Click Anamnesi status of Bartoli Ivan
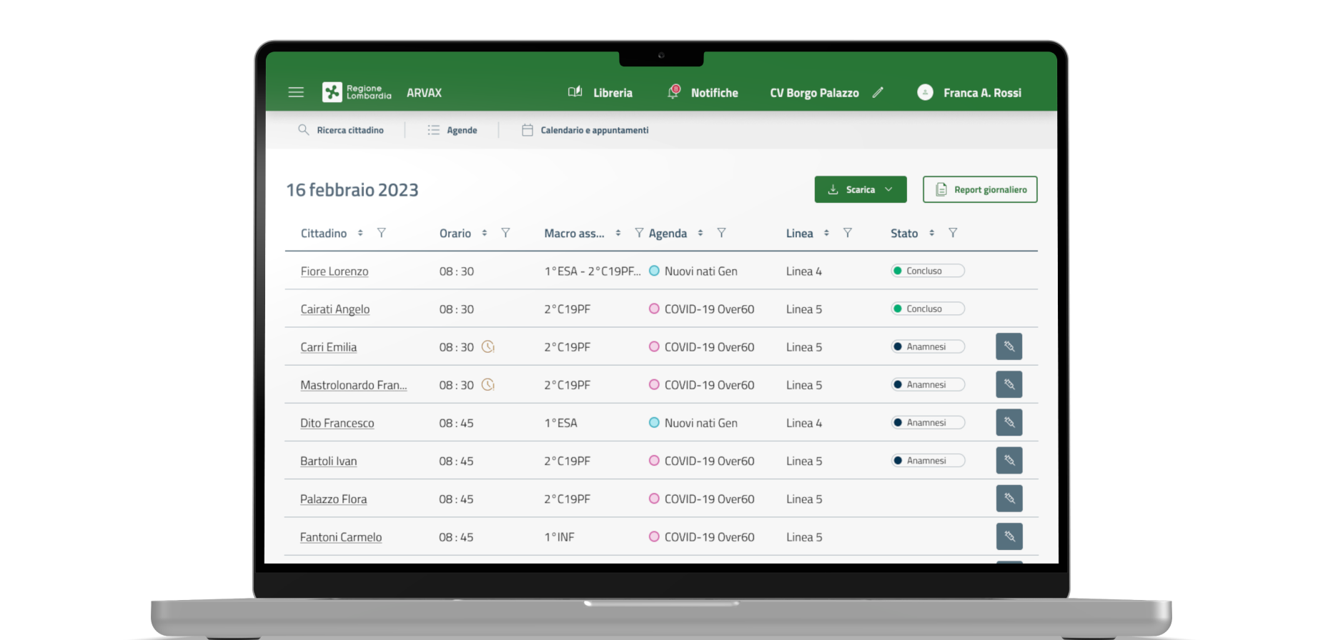The height and width of the screenshot is (640, 1323). [928, 461]
